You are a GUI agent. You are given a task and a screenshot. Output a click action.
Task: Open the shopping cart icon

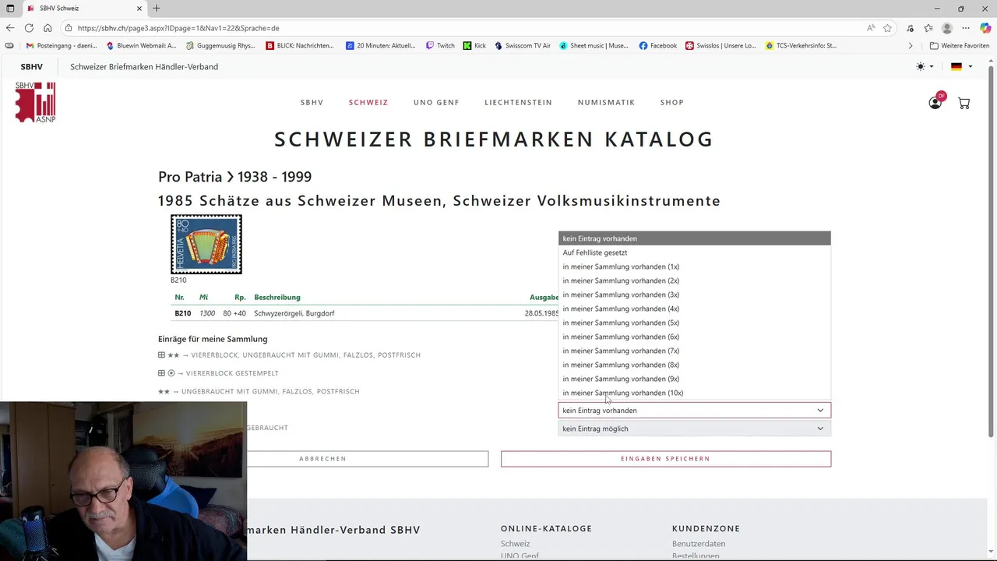click(964, 103)
